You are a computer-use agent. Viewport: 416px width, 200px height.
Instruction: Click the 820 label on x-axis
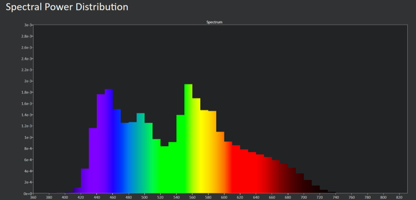[400, 197]
